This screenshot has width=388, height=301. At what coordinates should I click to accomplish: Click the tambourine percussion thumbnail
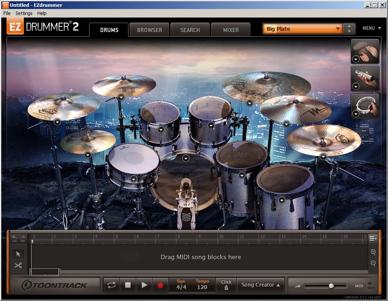click(x=364, y=105)
